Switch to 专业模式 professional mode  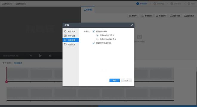[7, 63]
